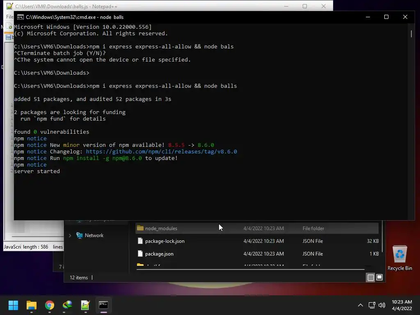Image resolution: width=420 pixels, height=315 pixels.
Task: Switch to Notepad++ taskbar icon
Action: pos(85,305)
